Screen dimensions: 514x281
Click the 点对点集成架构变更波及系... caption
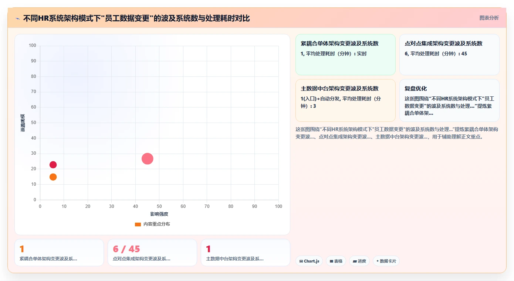[x=142, y=259]
